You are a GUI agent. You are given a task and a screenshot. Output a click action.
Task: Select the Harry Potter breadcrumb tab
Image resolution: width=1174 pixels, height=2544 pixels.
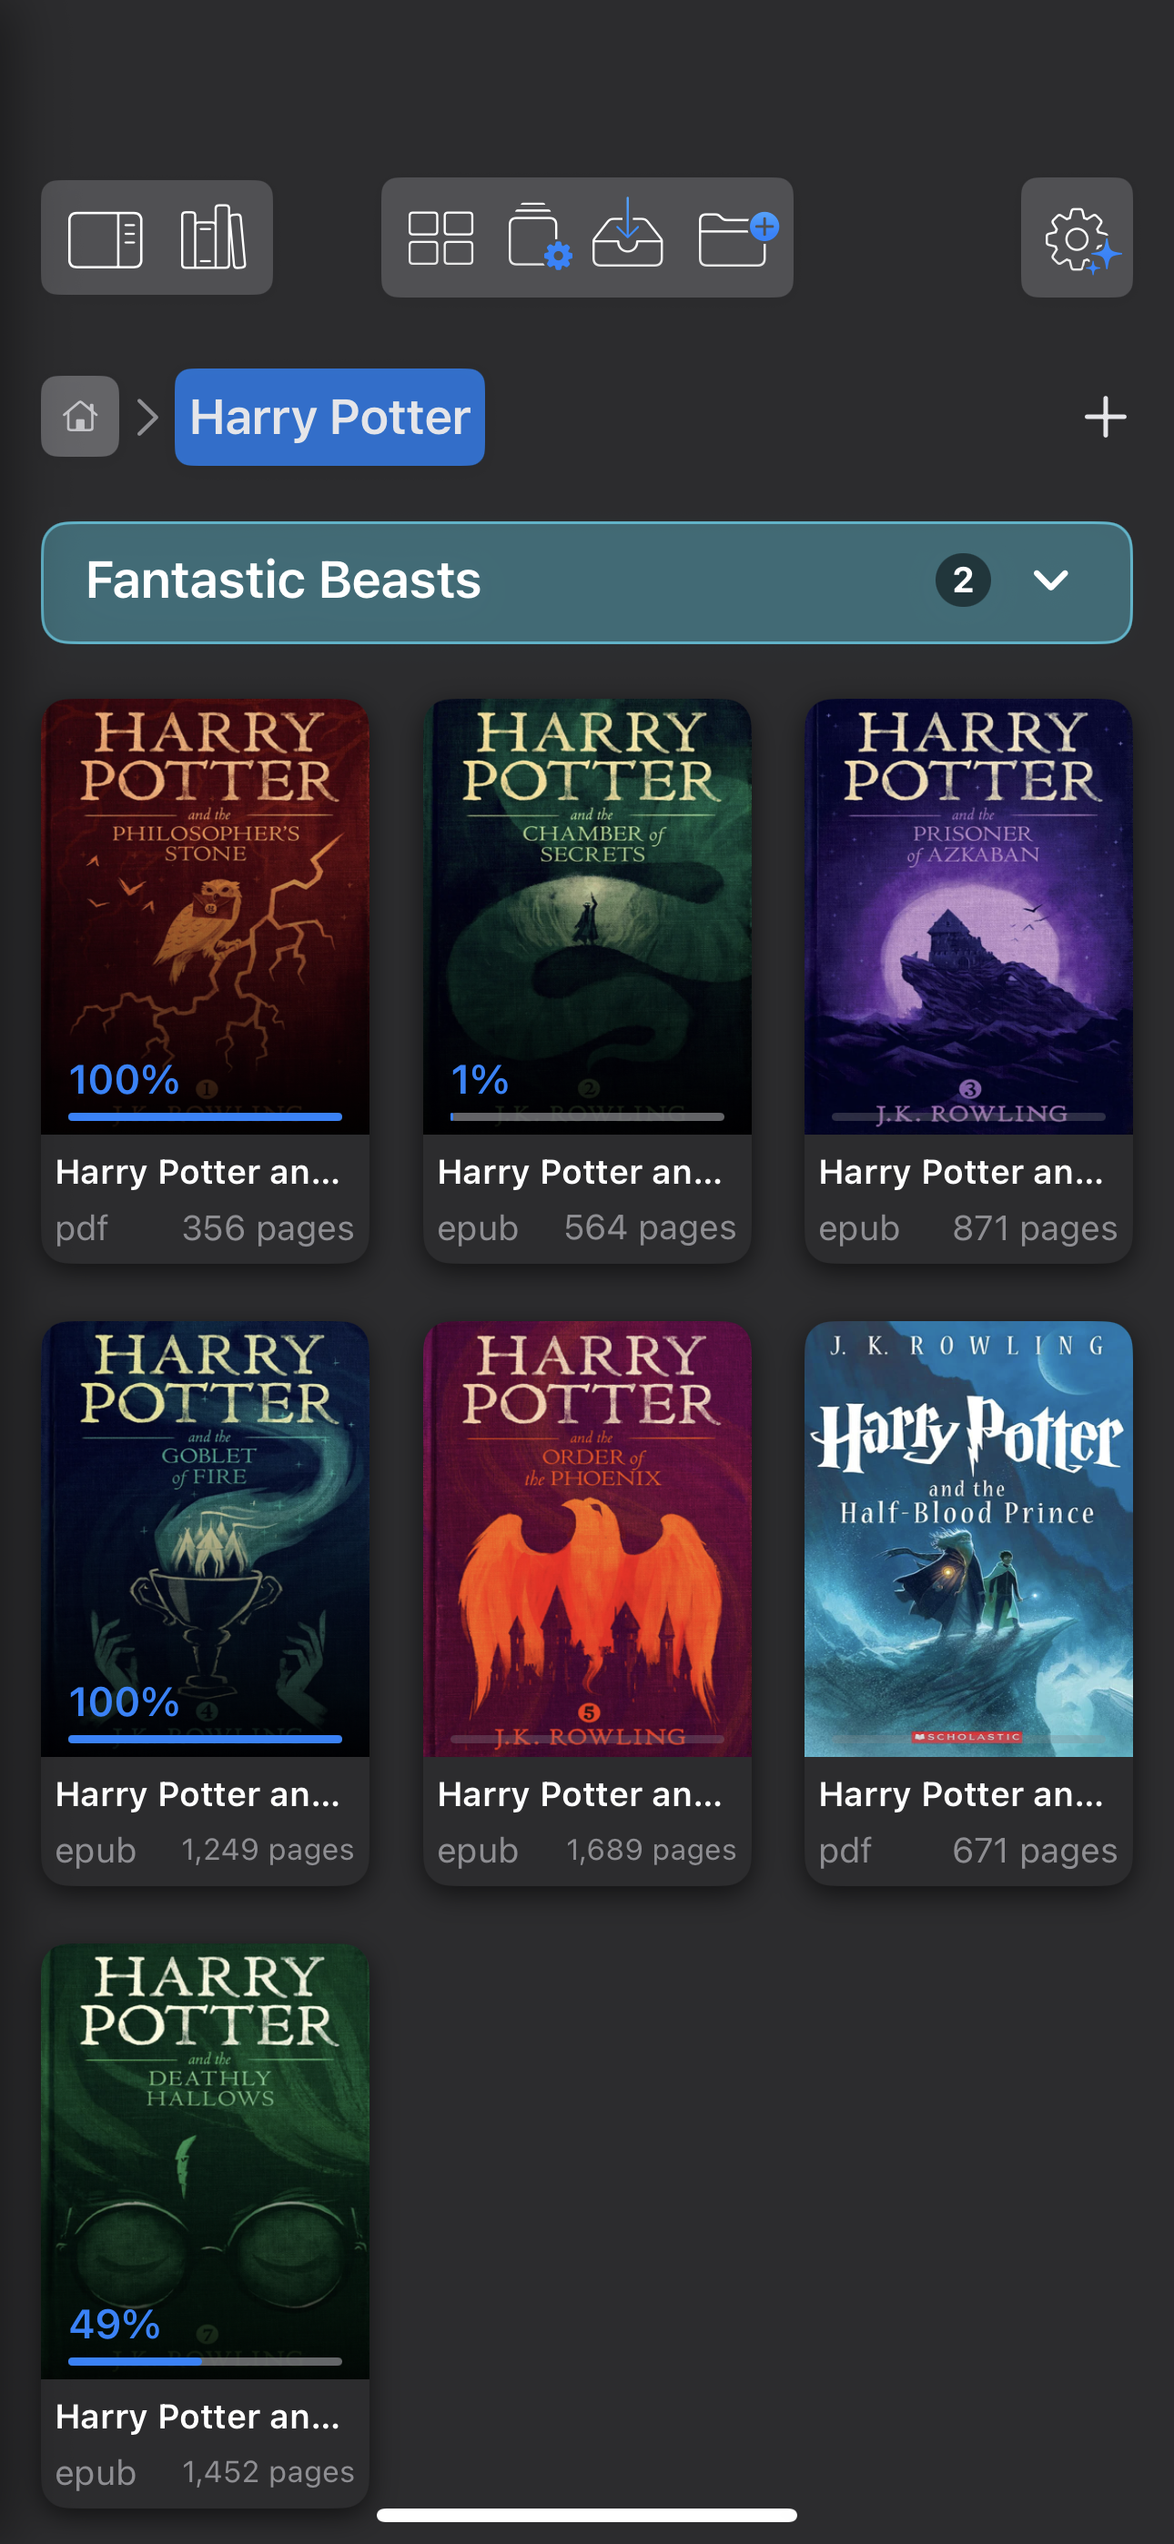(x=329, y=417)
